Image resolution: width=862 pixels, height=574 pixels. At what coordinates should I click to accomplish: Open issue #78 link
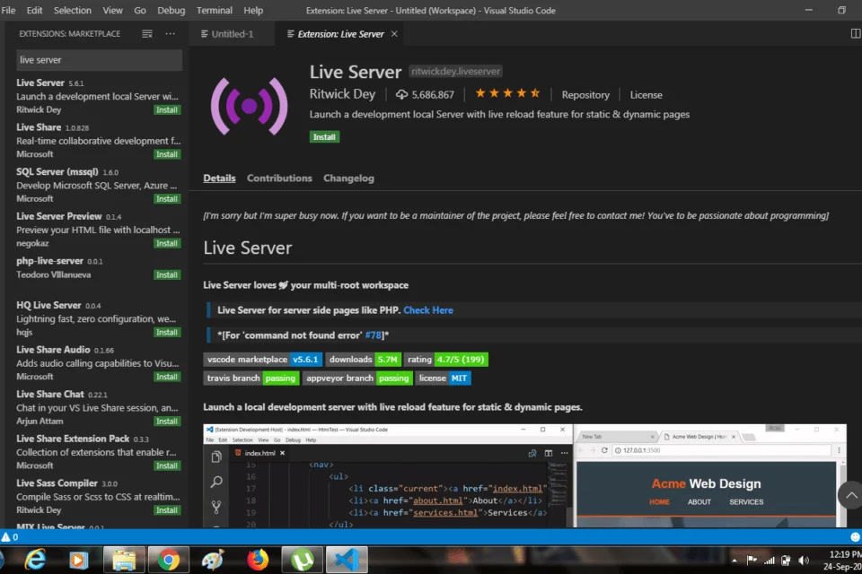[374, 335]
